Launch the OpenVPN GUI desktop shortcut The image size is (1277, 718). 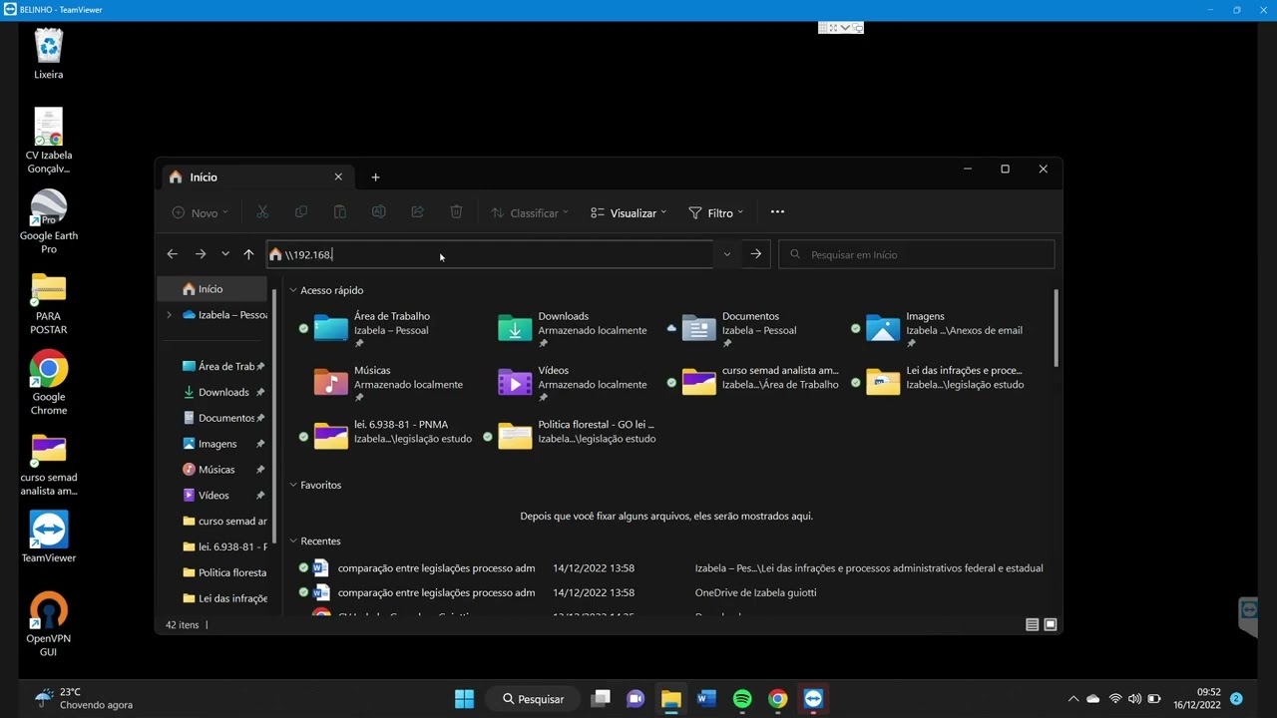coord(48,625)
